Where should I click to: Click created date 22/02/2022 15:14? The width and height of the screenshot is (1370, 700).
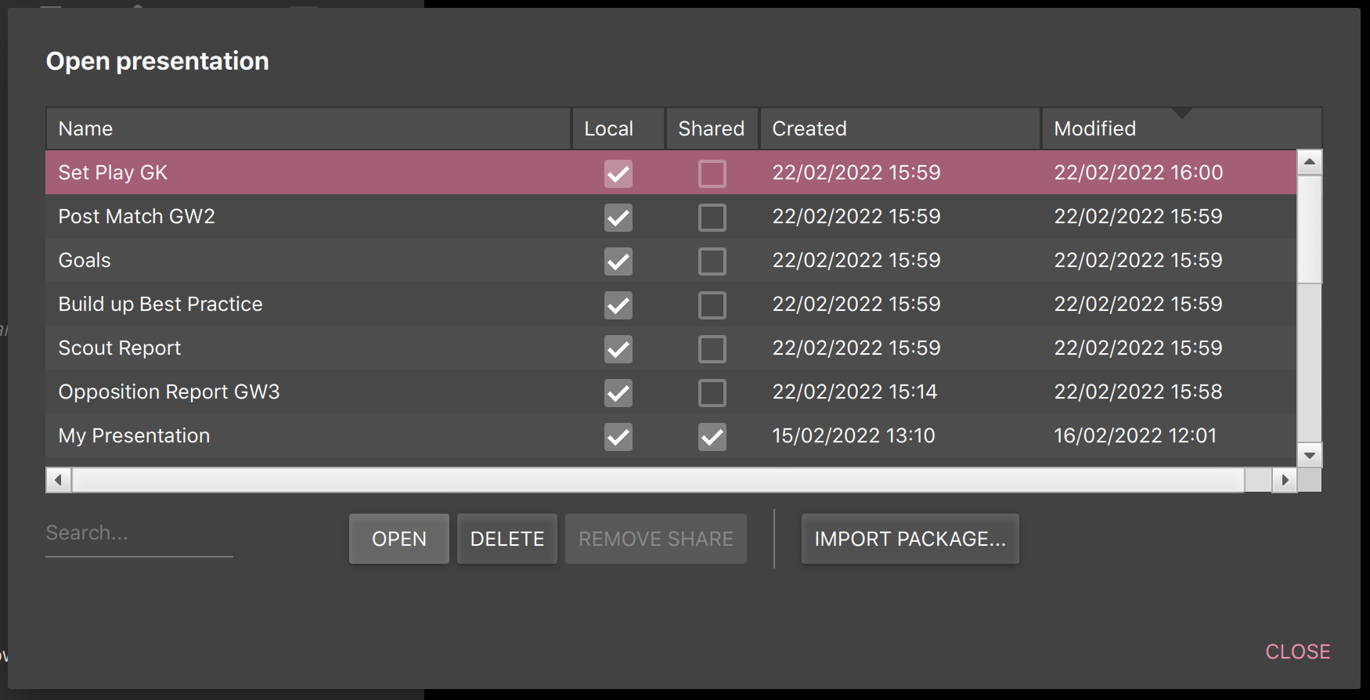(855, 391)
